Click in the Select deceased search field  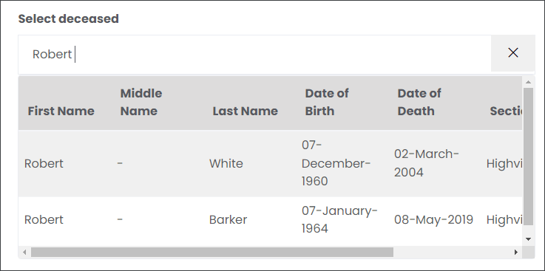(255, 54)
